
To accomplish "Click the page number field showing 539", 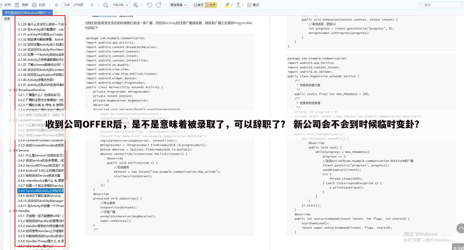I will pyautogui.click(x=67, y=5).
